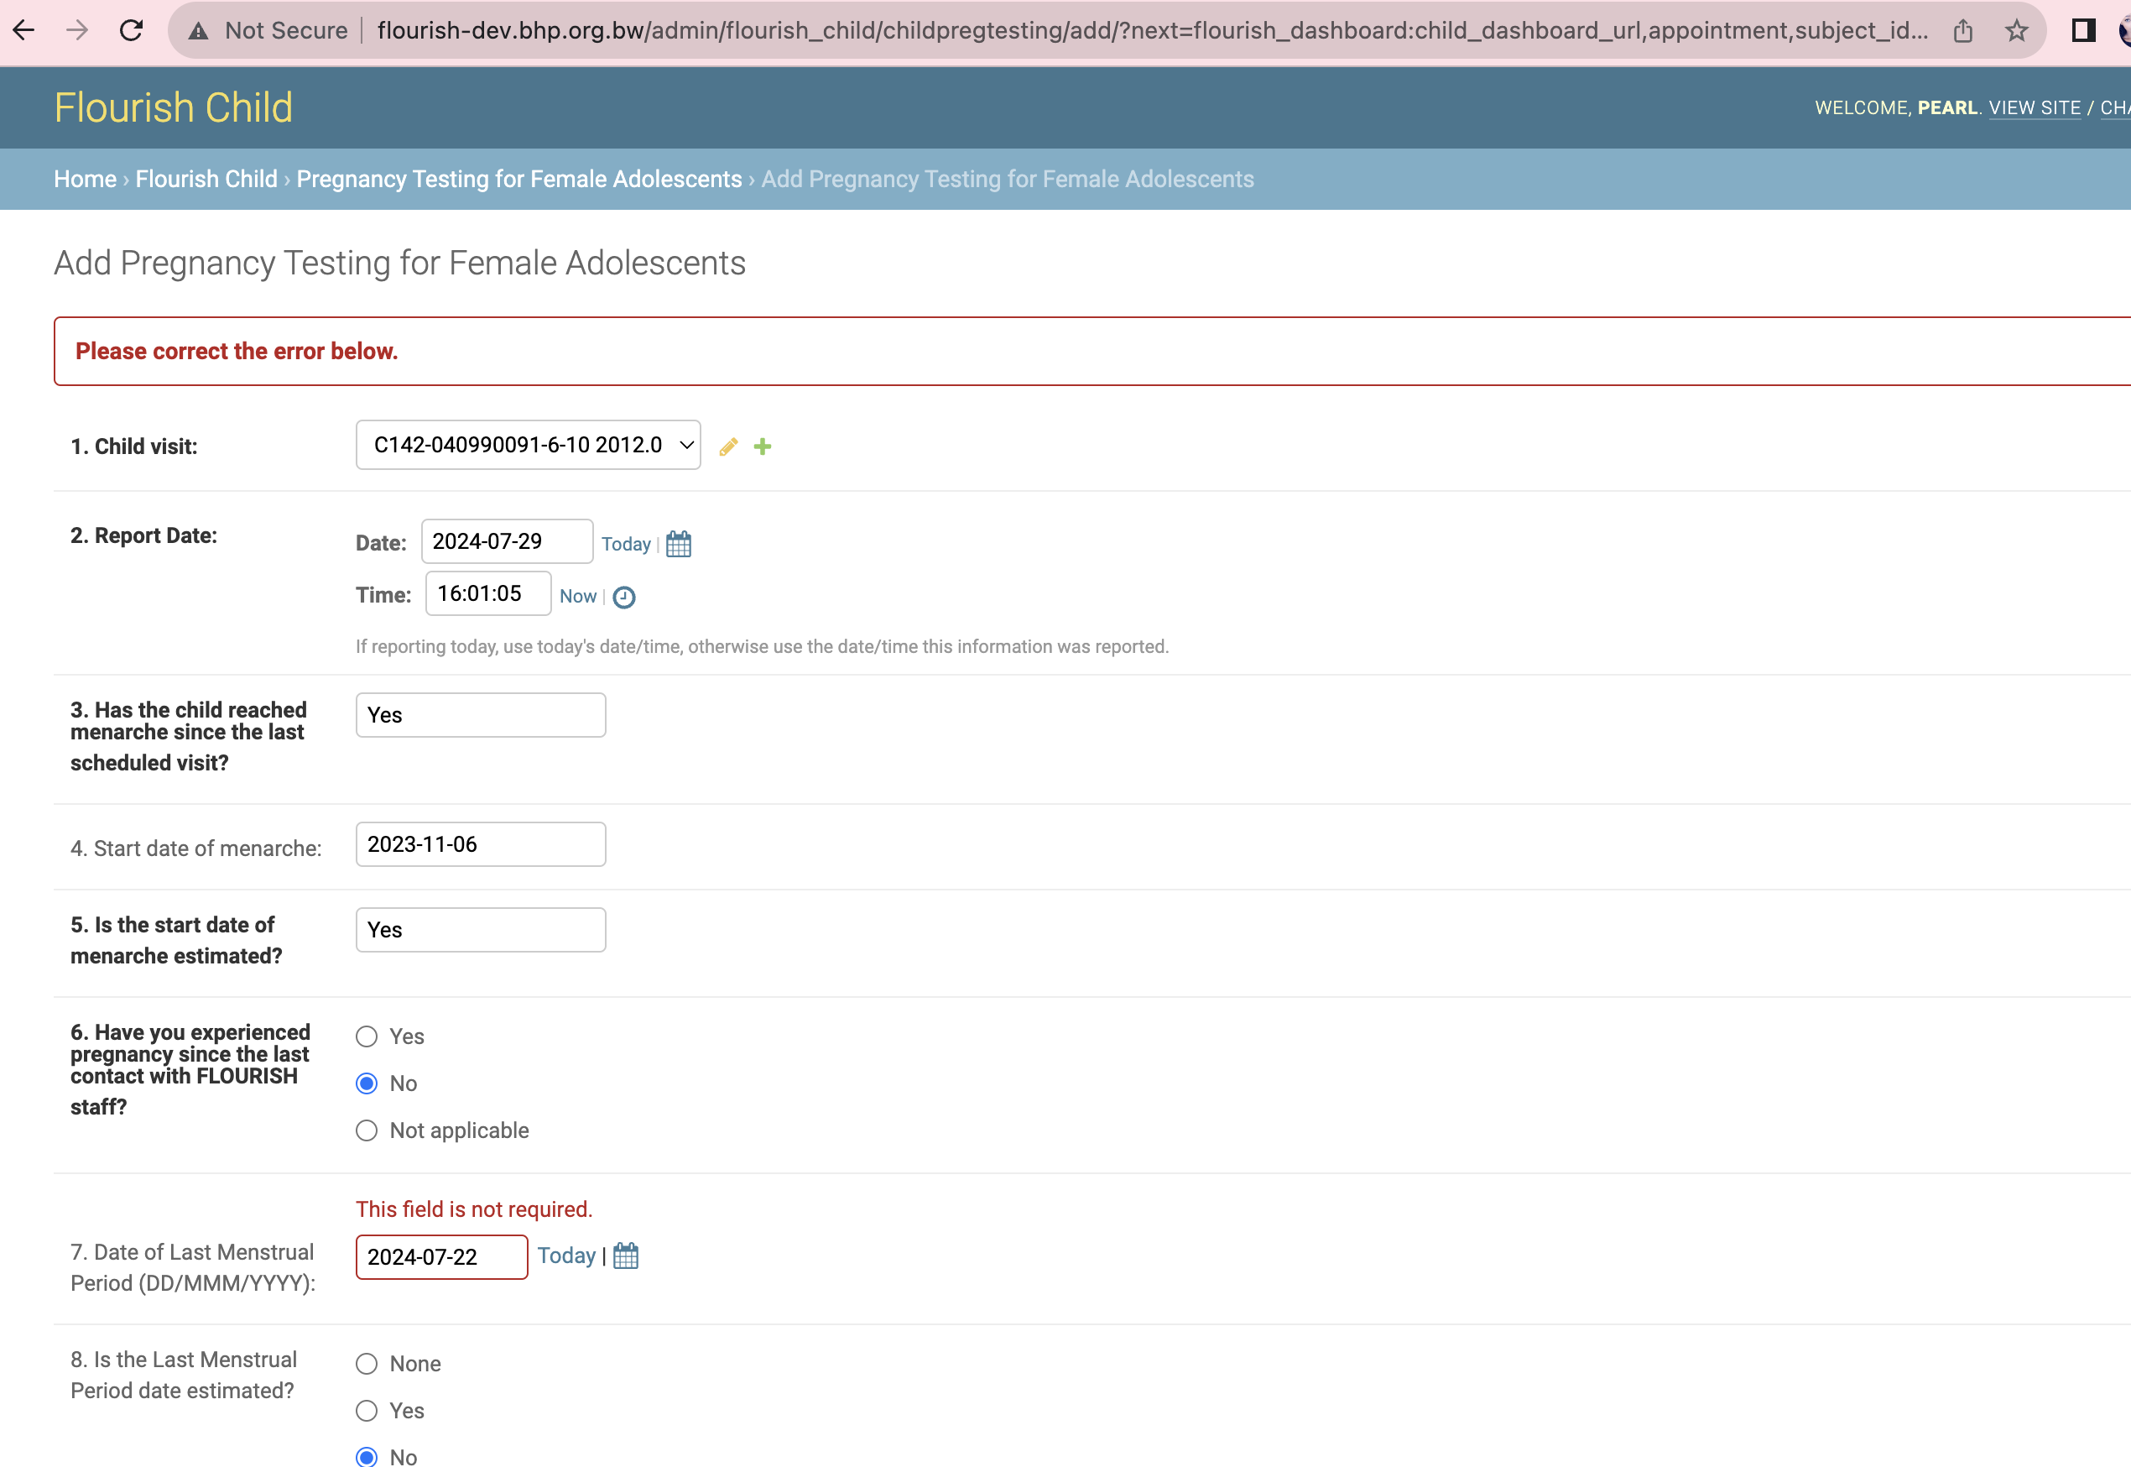Click the reached menarche Yes field

click(481, 715)
